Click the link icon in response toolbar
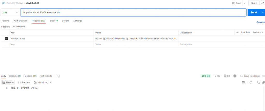 click(263, 82)
